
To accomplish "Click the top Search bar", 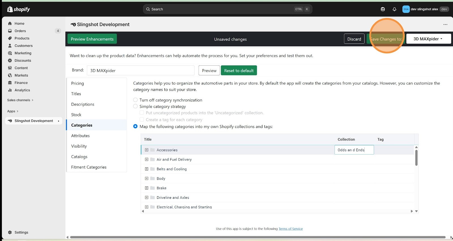I will tap(227, 9).
